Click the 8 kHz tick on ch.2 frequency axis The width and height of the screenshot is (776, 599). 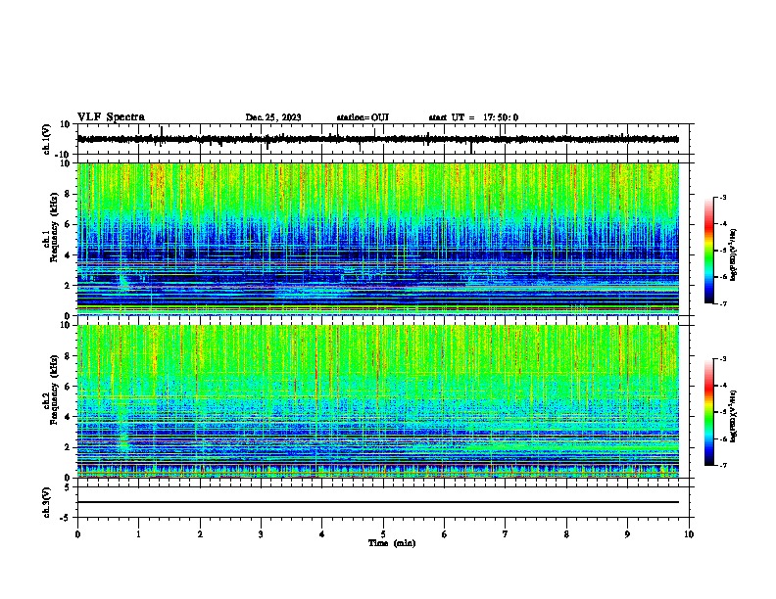(x=68, y=356)
